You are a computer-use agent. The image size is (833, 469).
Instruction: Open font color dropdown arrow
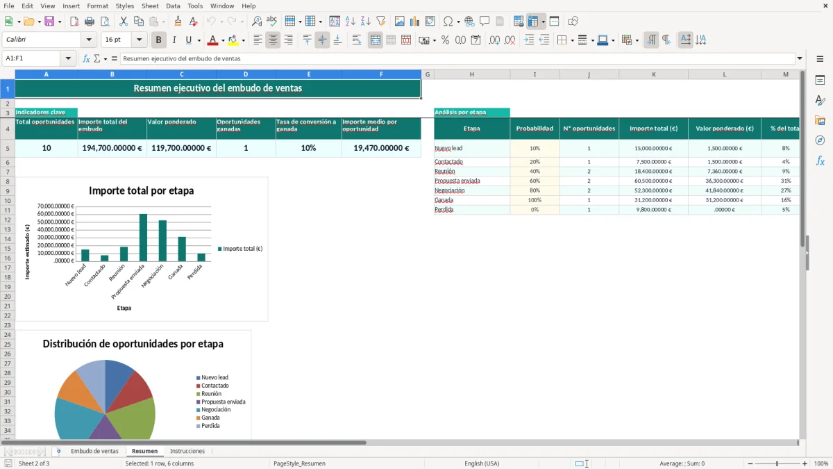[x=223, y=40]
